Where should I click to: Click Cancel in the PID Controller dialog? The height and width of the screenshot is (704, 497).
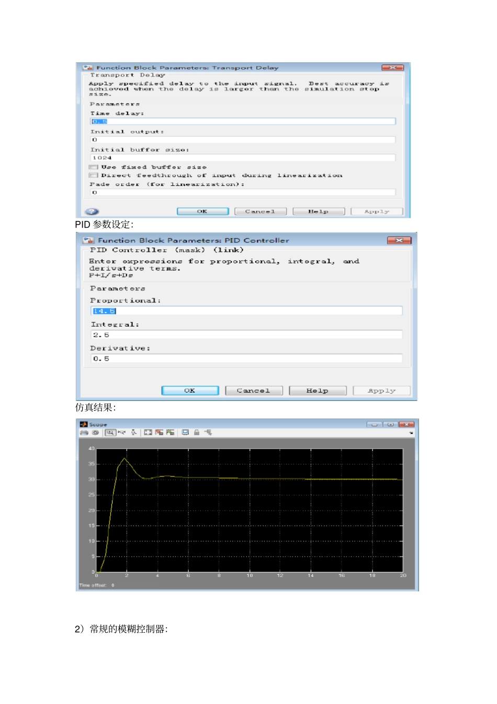point(254,390)
